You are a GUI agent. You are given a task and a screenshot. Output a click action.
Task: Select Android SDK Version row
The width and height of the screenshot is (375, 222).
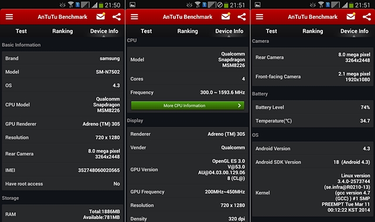pyautogui.click(x=313, y=162)
